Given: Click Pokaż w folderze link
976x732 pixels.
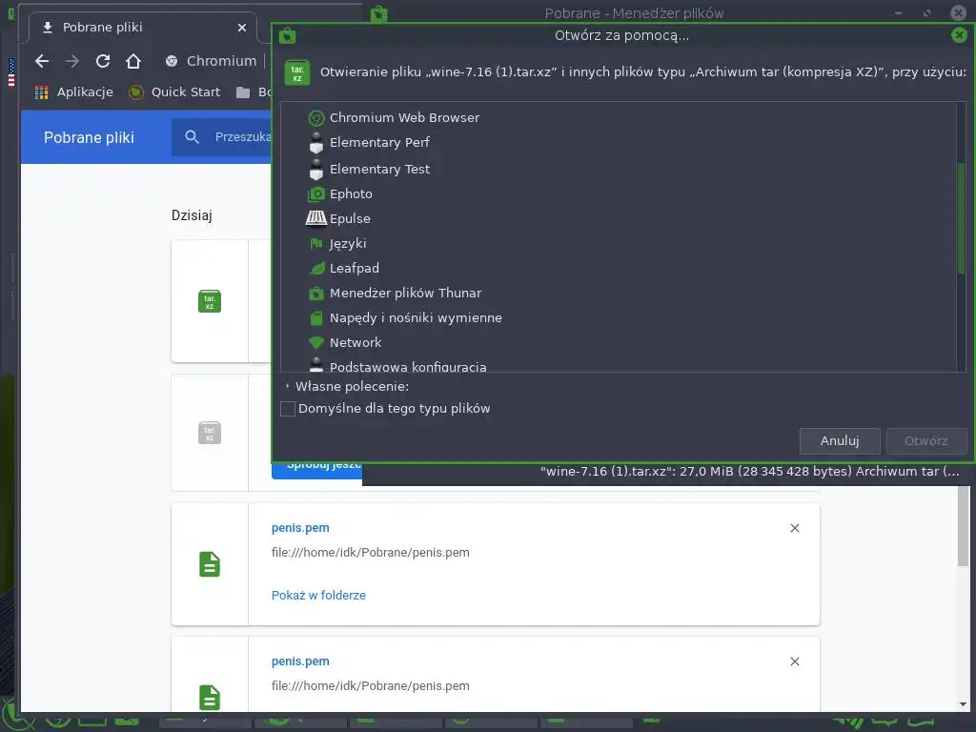Looking at the screenshot, I should click(318, 596).
